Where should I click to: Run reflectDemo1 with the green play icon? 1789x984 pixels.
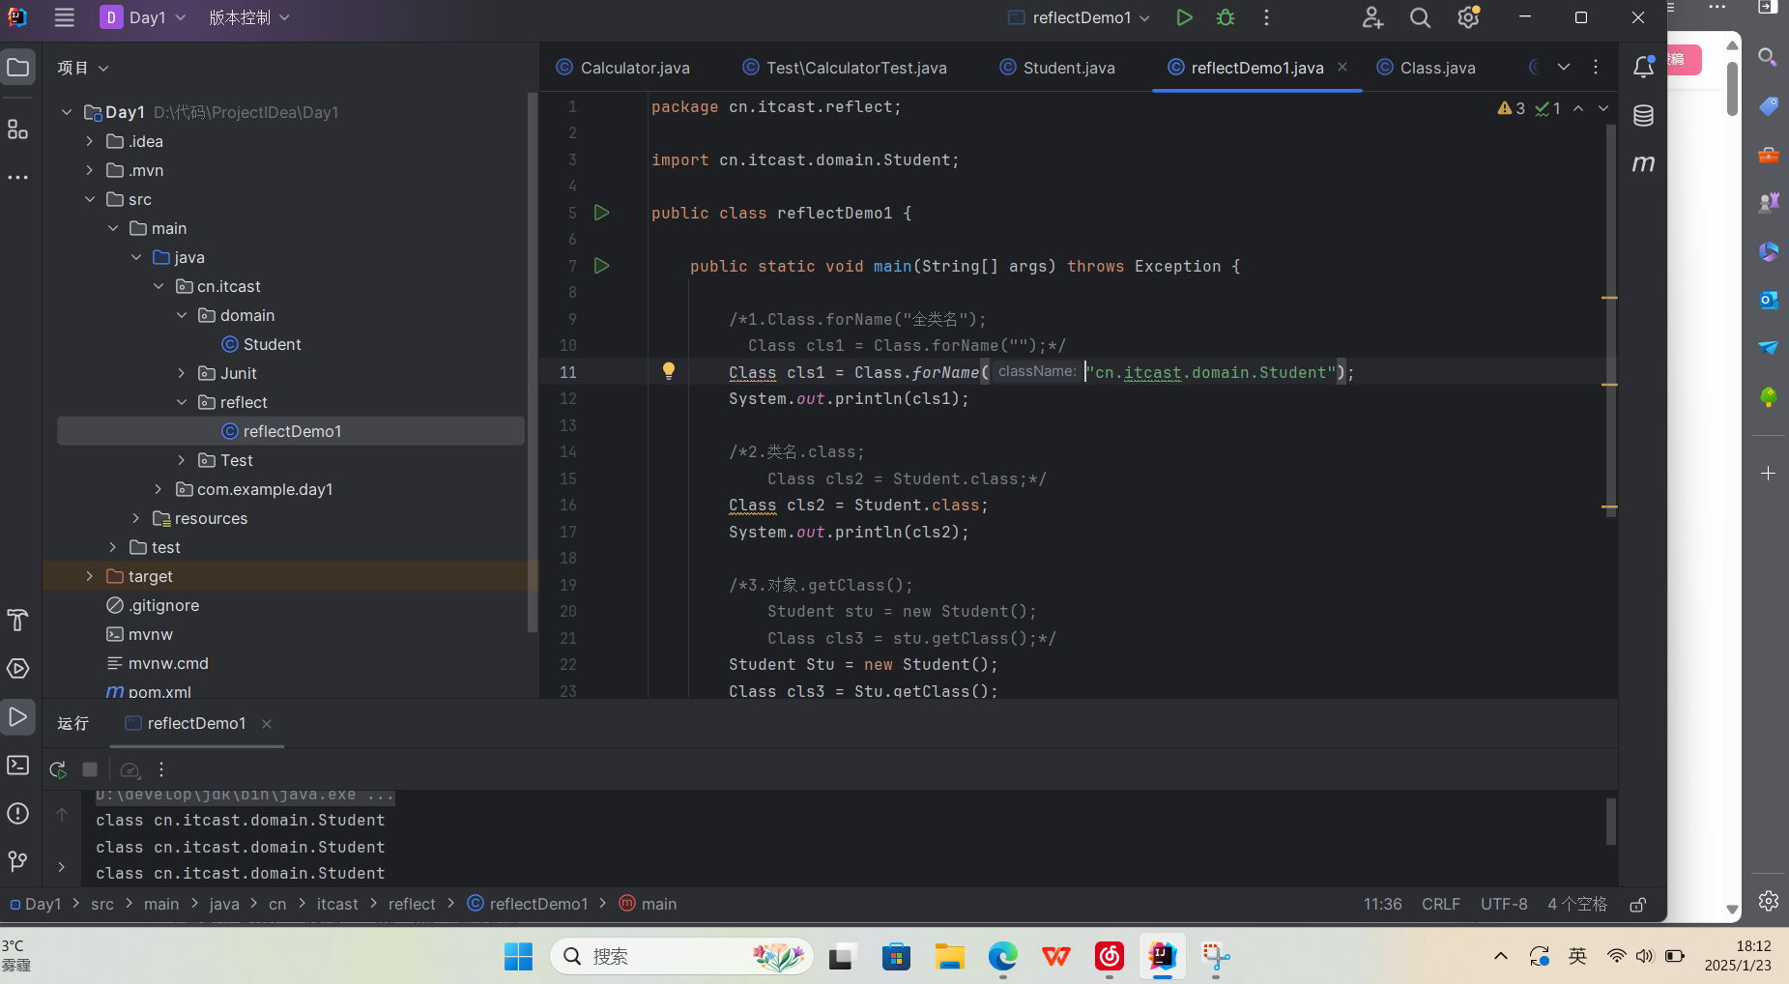click(1184, 17)
